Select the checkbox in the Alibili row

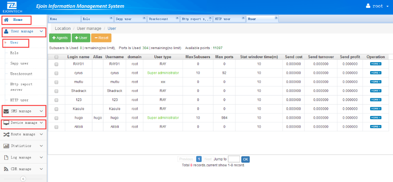pos(56,127)
